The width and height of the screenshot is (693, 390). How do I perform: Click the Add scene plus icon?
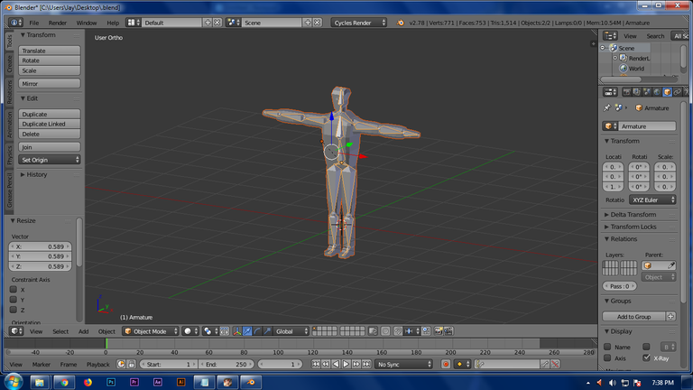308,23
